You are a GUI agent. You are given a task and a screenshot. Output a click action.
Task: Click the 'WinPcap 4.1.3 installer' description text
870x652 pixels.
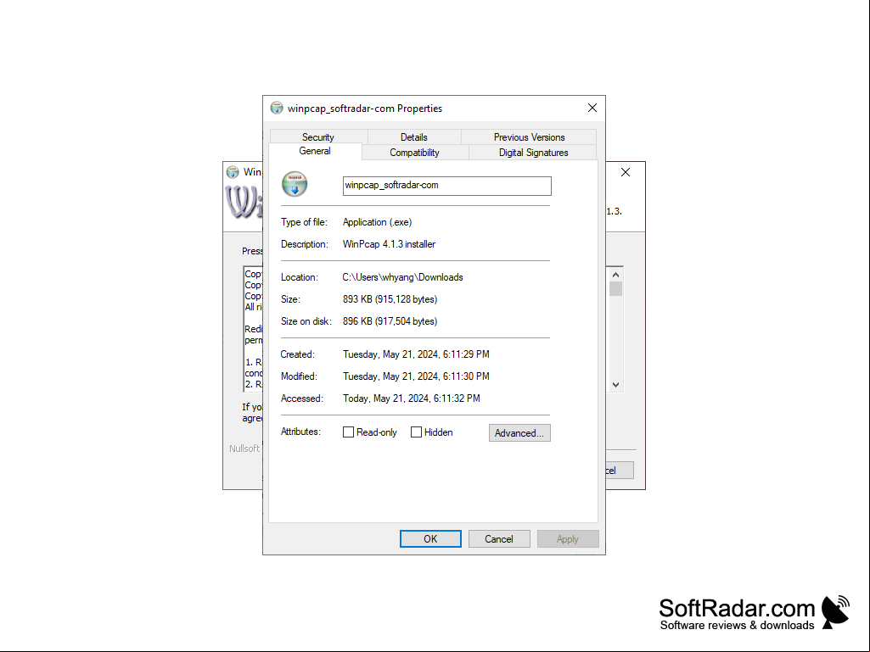[389, 244]
